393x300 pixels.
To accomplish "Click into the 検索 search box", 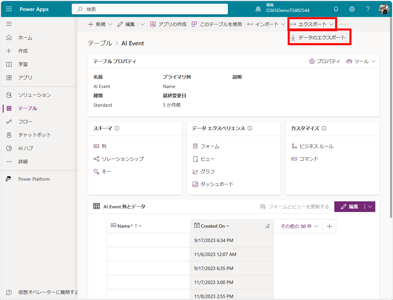I will (150, 9).
